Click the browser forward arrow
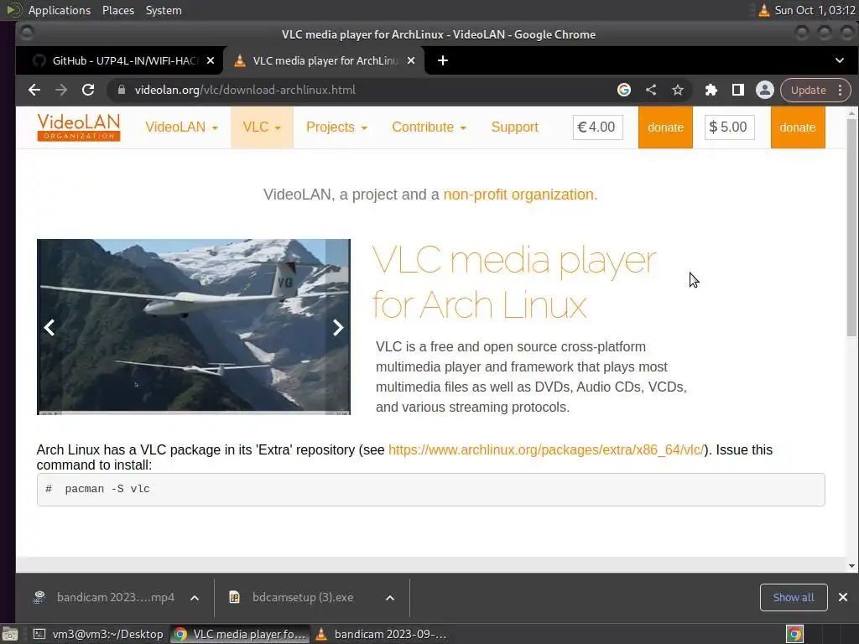This screenshot has width=859, height=644. point(61,90)
